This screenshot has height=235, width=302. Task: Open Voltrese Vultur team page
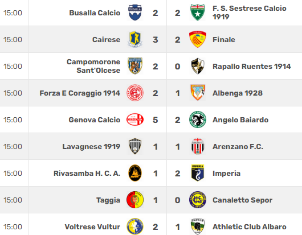pos(92,227)
